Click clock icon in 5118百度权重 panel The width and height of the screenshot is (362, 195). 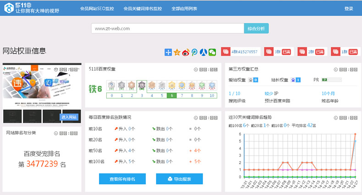coord(196,70)
